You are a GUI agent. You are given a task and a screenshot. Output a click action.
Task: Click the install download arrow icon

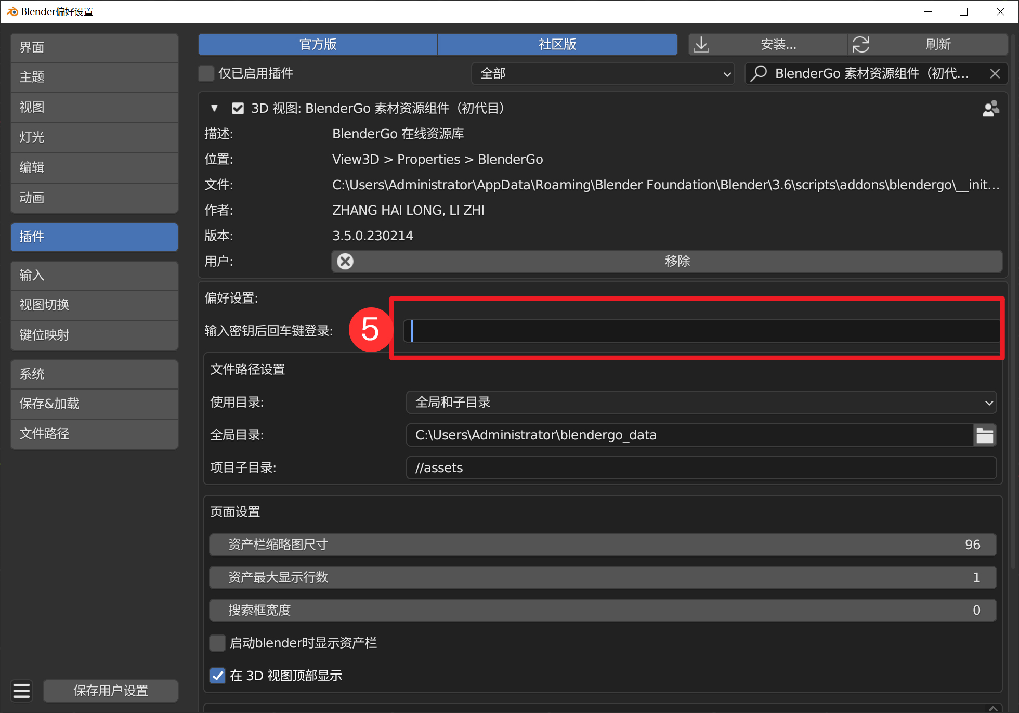[701, 45]
